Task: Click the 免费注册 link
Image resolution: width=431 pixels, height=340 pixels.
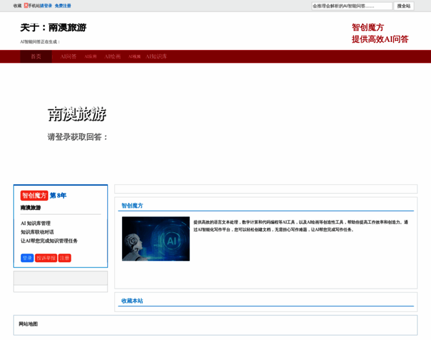Action: [x=63, y=6]
